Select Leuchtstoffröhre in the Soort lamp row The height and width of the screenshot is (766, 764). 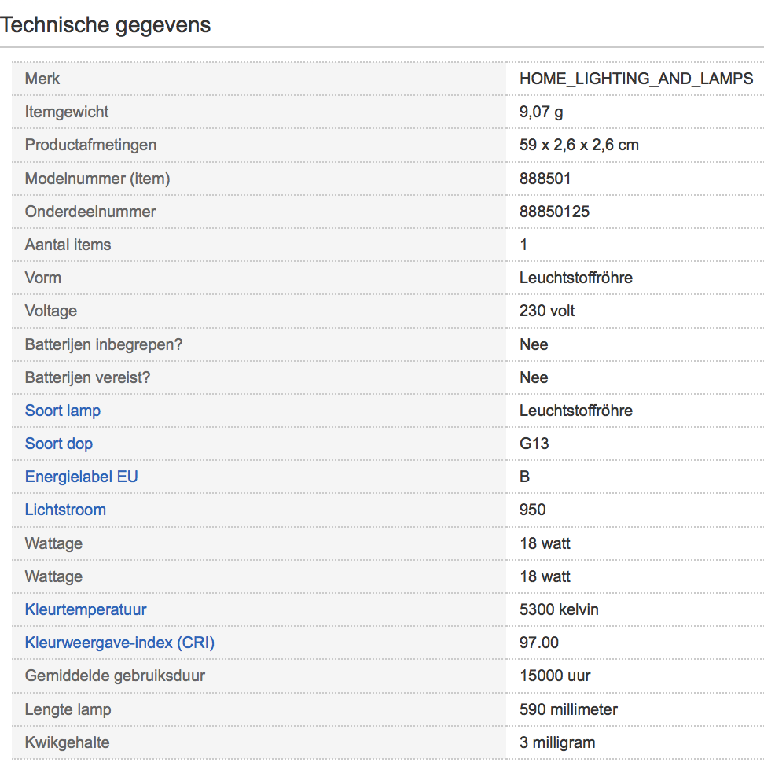coord(575,411)
